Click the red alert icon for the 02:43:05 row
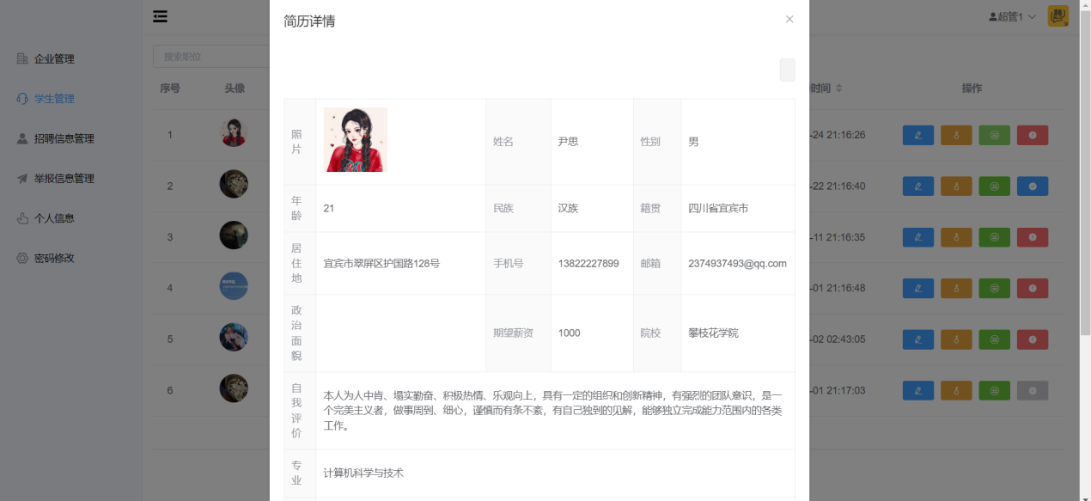 click(x=1033, y=339)
